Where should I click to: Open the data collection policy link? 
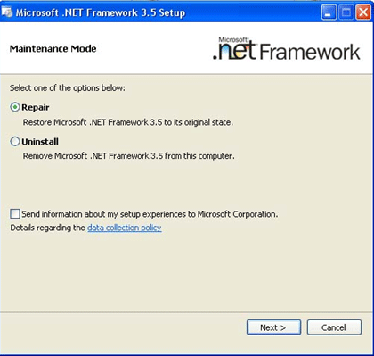click(x=125, y=228)
